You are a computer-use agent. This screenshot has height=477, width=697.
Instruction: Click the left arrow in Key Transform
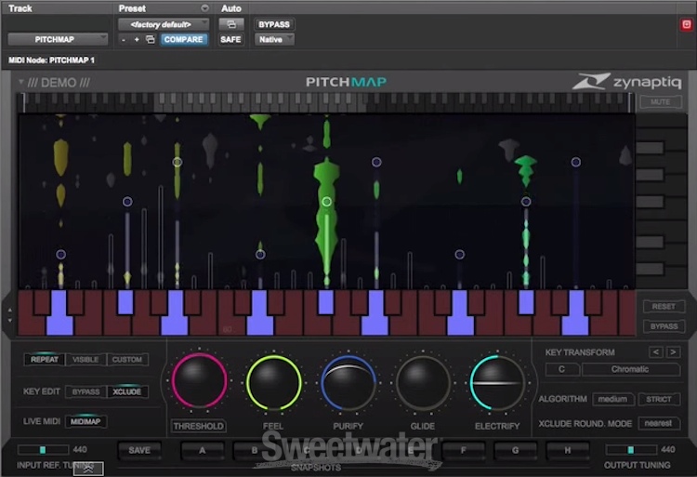pos(656,352)
